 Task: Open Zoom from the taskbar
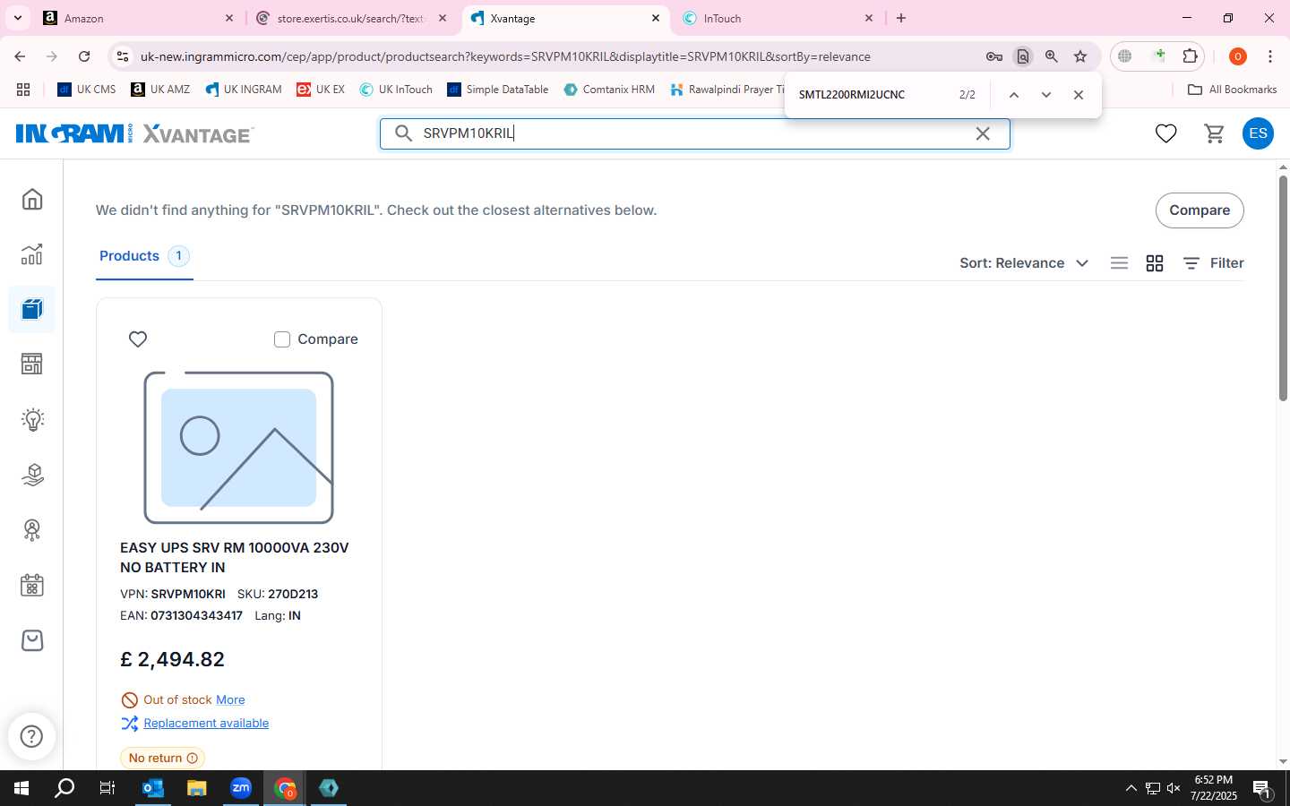coord(241,788)
